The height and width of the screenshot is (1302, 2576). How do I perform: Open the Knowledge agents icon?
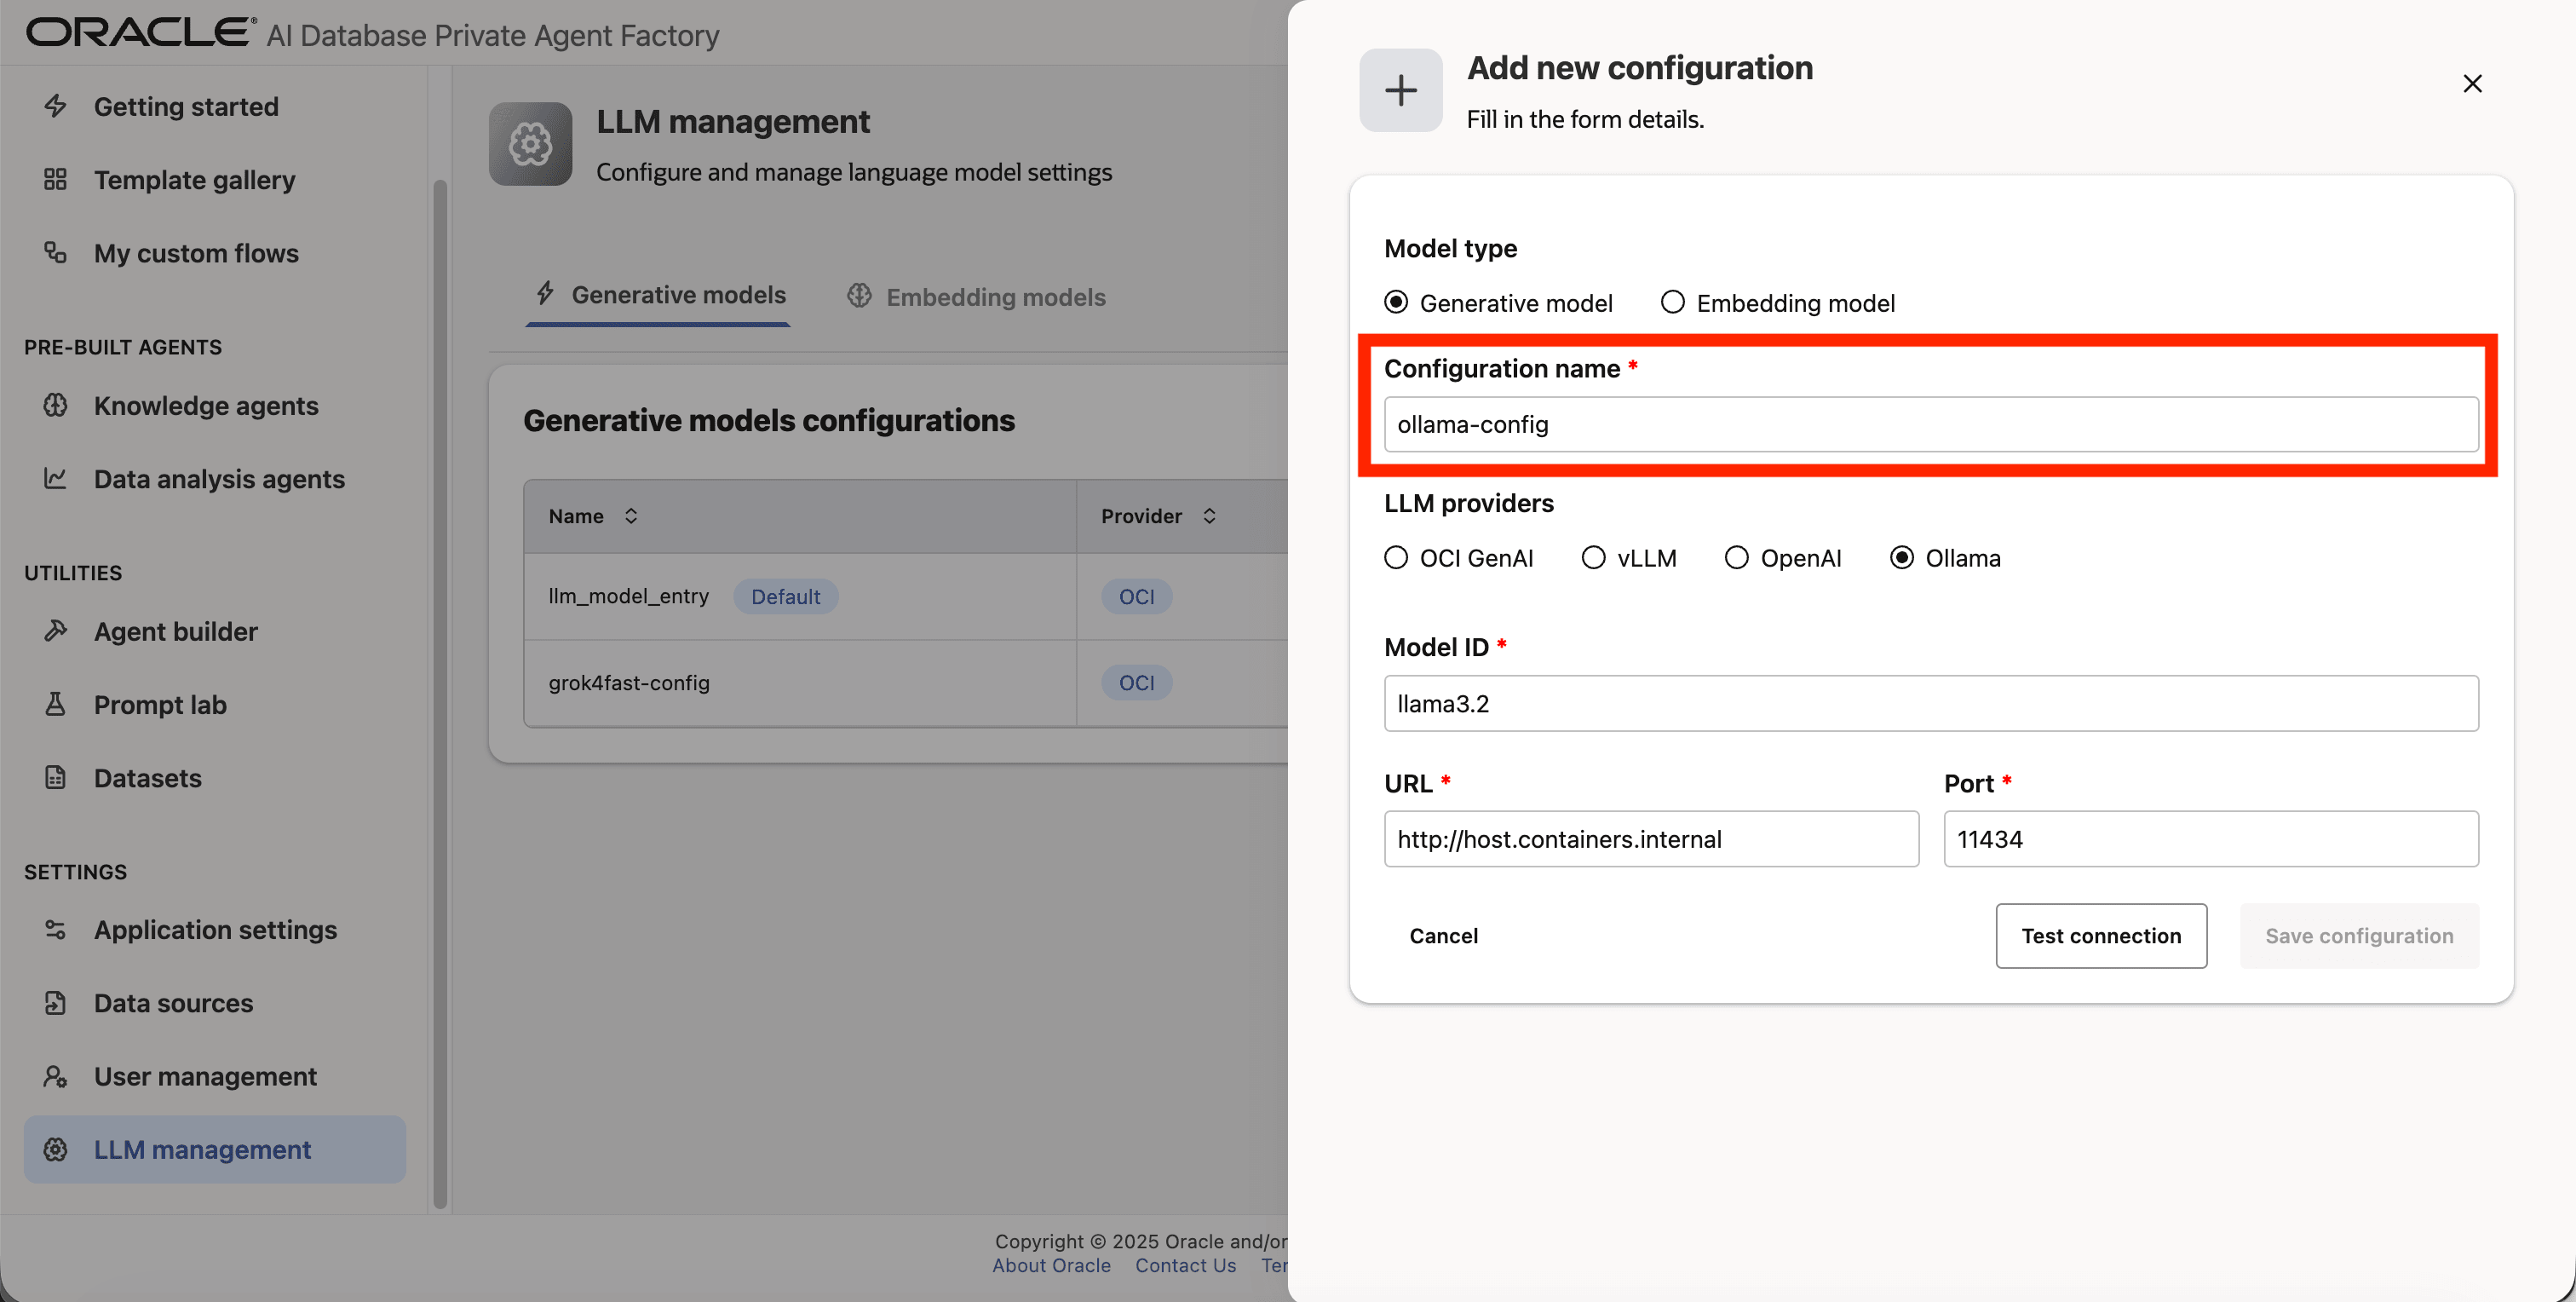[x=55, y=405]
